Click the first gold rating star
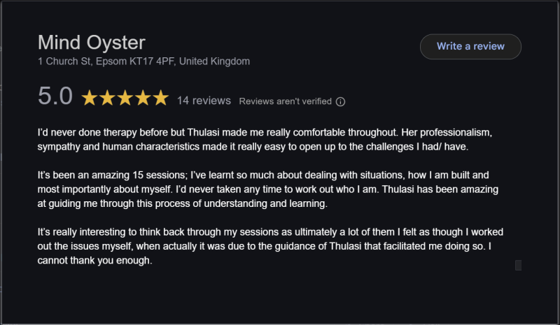The width and height of the screenshot is (560, 325). coord(90,99)
